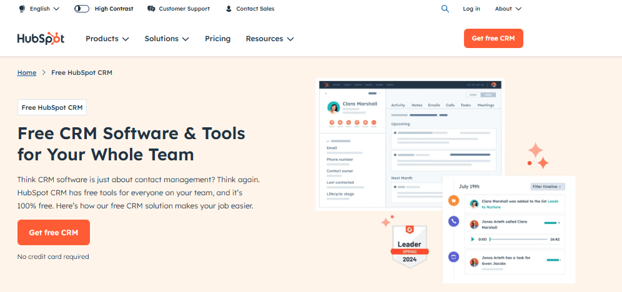Image resolution: width=622 pixels, height=292 pixels.
Task: Click Get free CRM in header
Action: [x=493, y=39]
